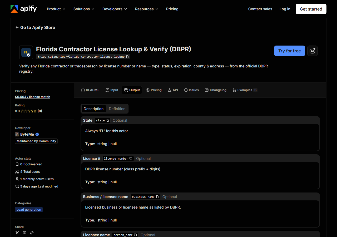Click Log in
The height and width of the screenshot is (237, 337).
coord(285,9)
